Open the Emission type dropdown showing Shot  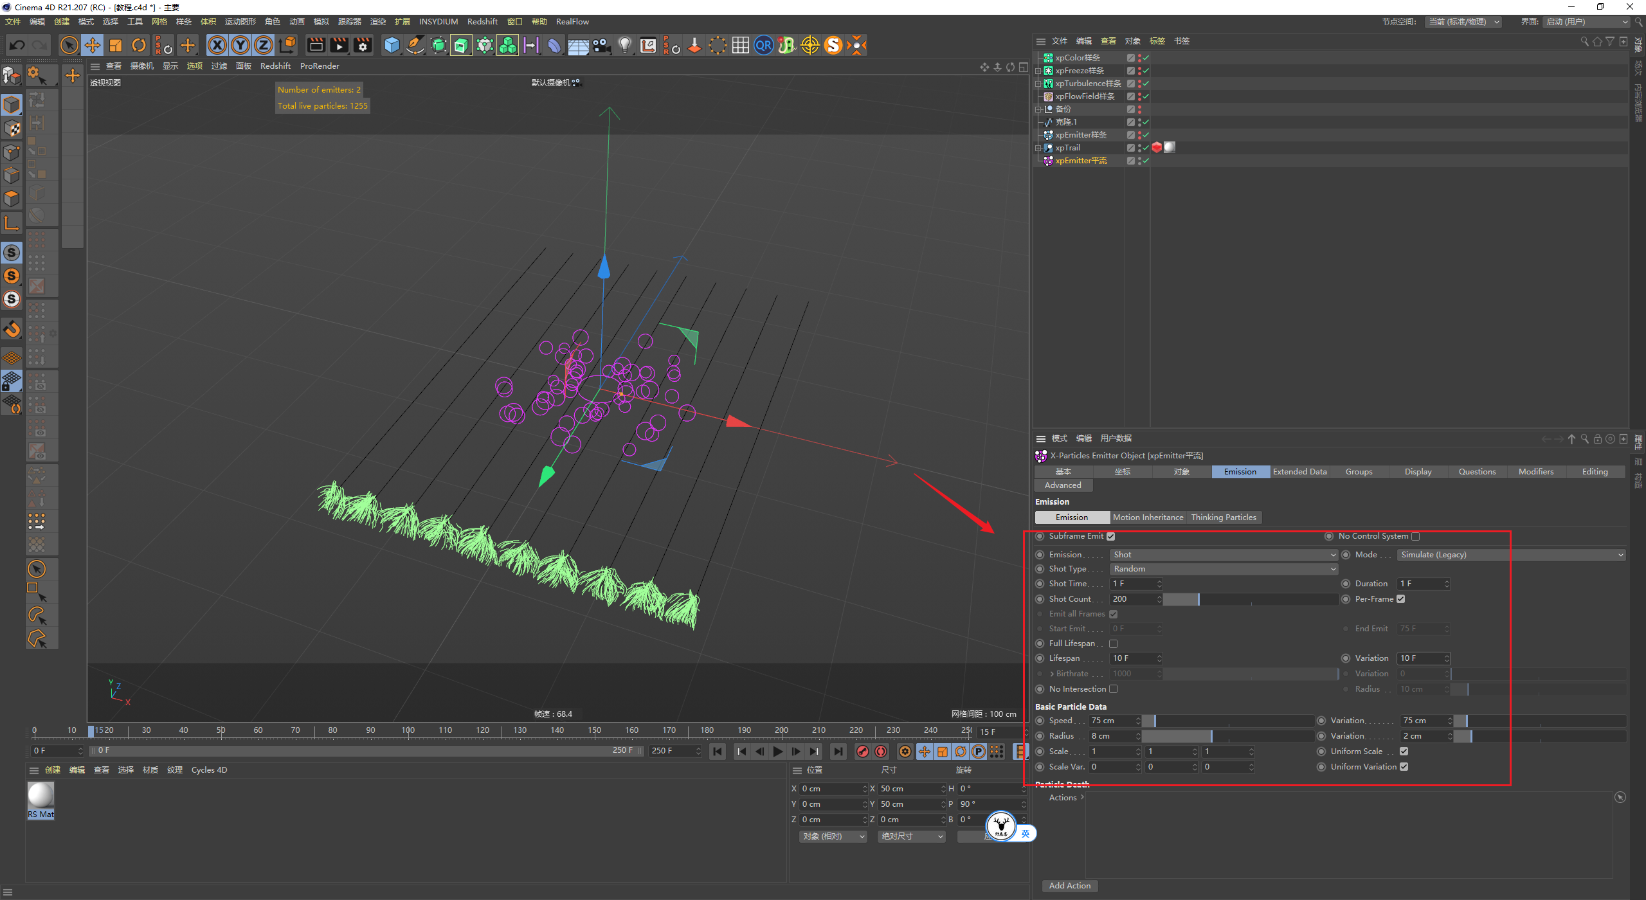click(1223, 555)
